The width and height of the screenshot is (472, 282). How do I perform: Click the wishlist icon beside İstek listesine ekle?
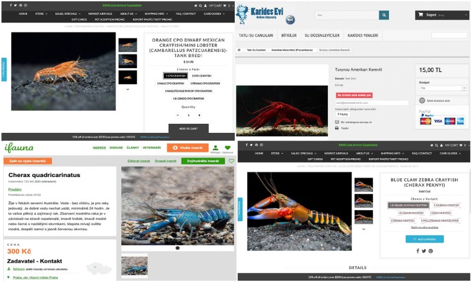point(421,100)
